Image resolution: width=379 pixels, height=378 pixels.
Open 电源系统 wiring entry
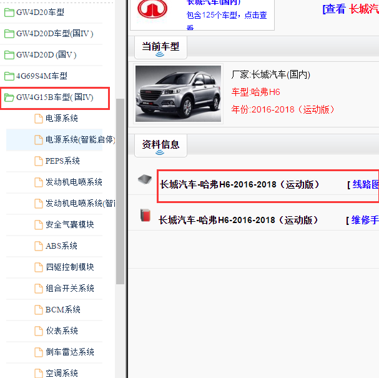62,119
